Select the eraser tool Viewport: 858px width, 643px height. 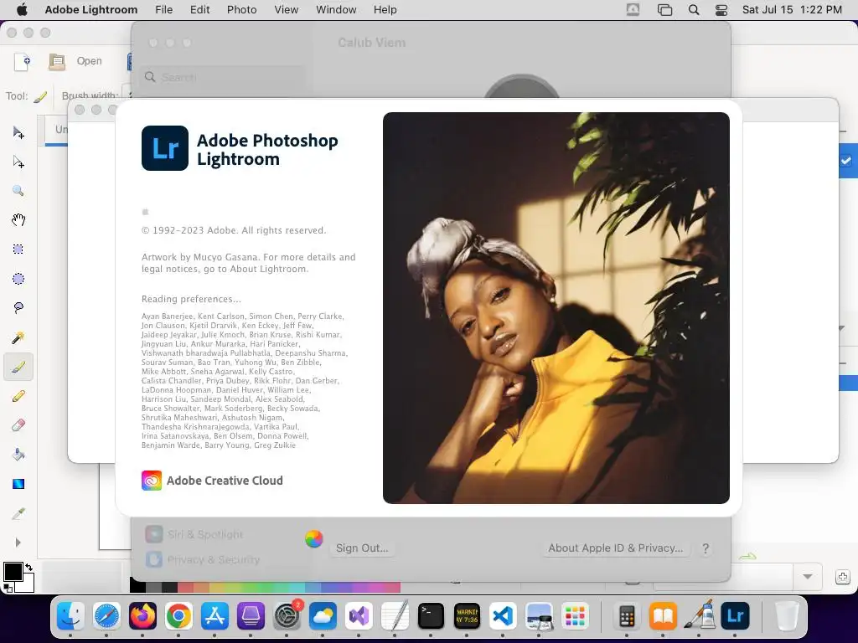point(18,424)
